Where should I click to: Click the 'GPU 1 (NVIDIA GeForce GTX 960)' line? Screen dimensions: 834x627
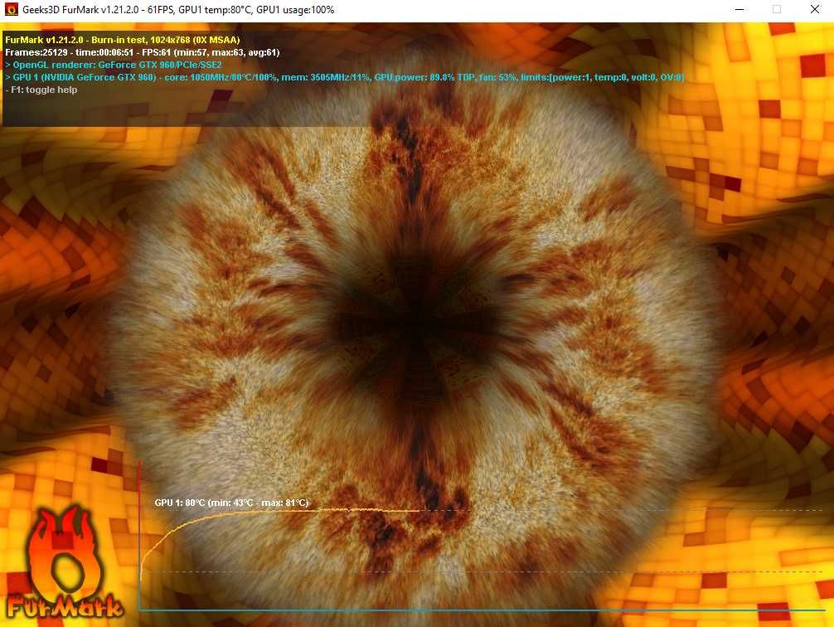(x=345, y=77)
